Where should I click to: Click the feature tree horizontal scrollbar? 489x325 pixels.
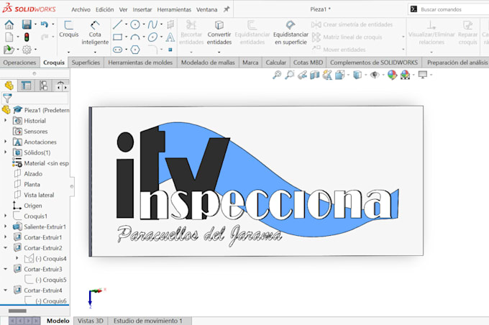pos(17,311)
